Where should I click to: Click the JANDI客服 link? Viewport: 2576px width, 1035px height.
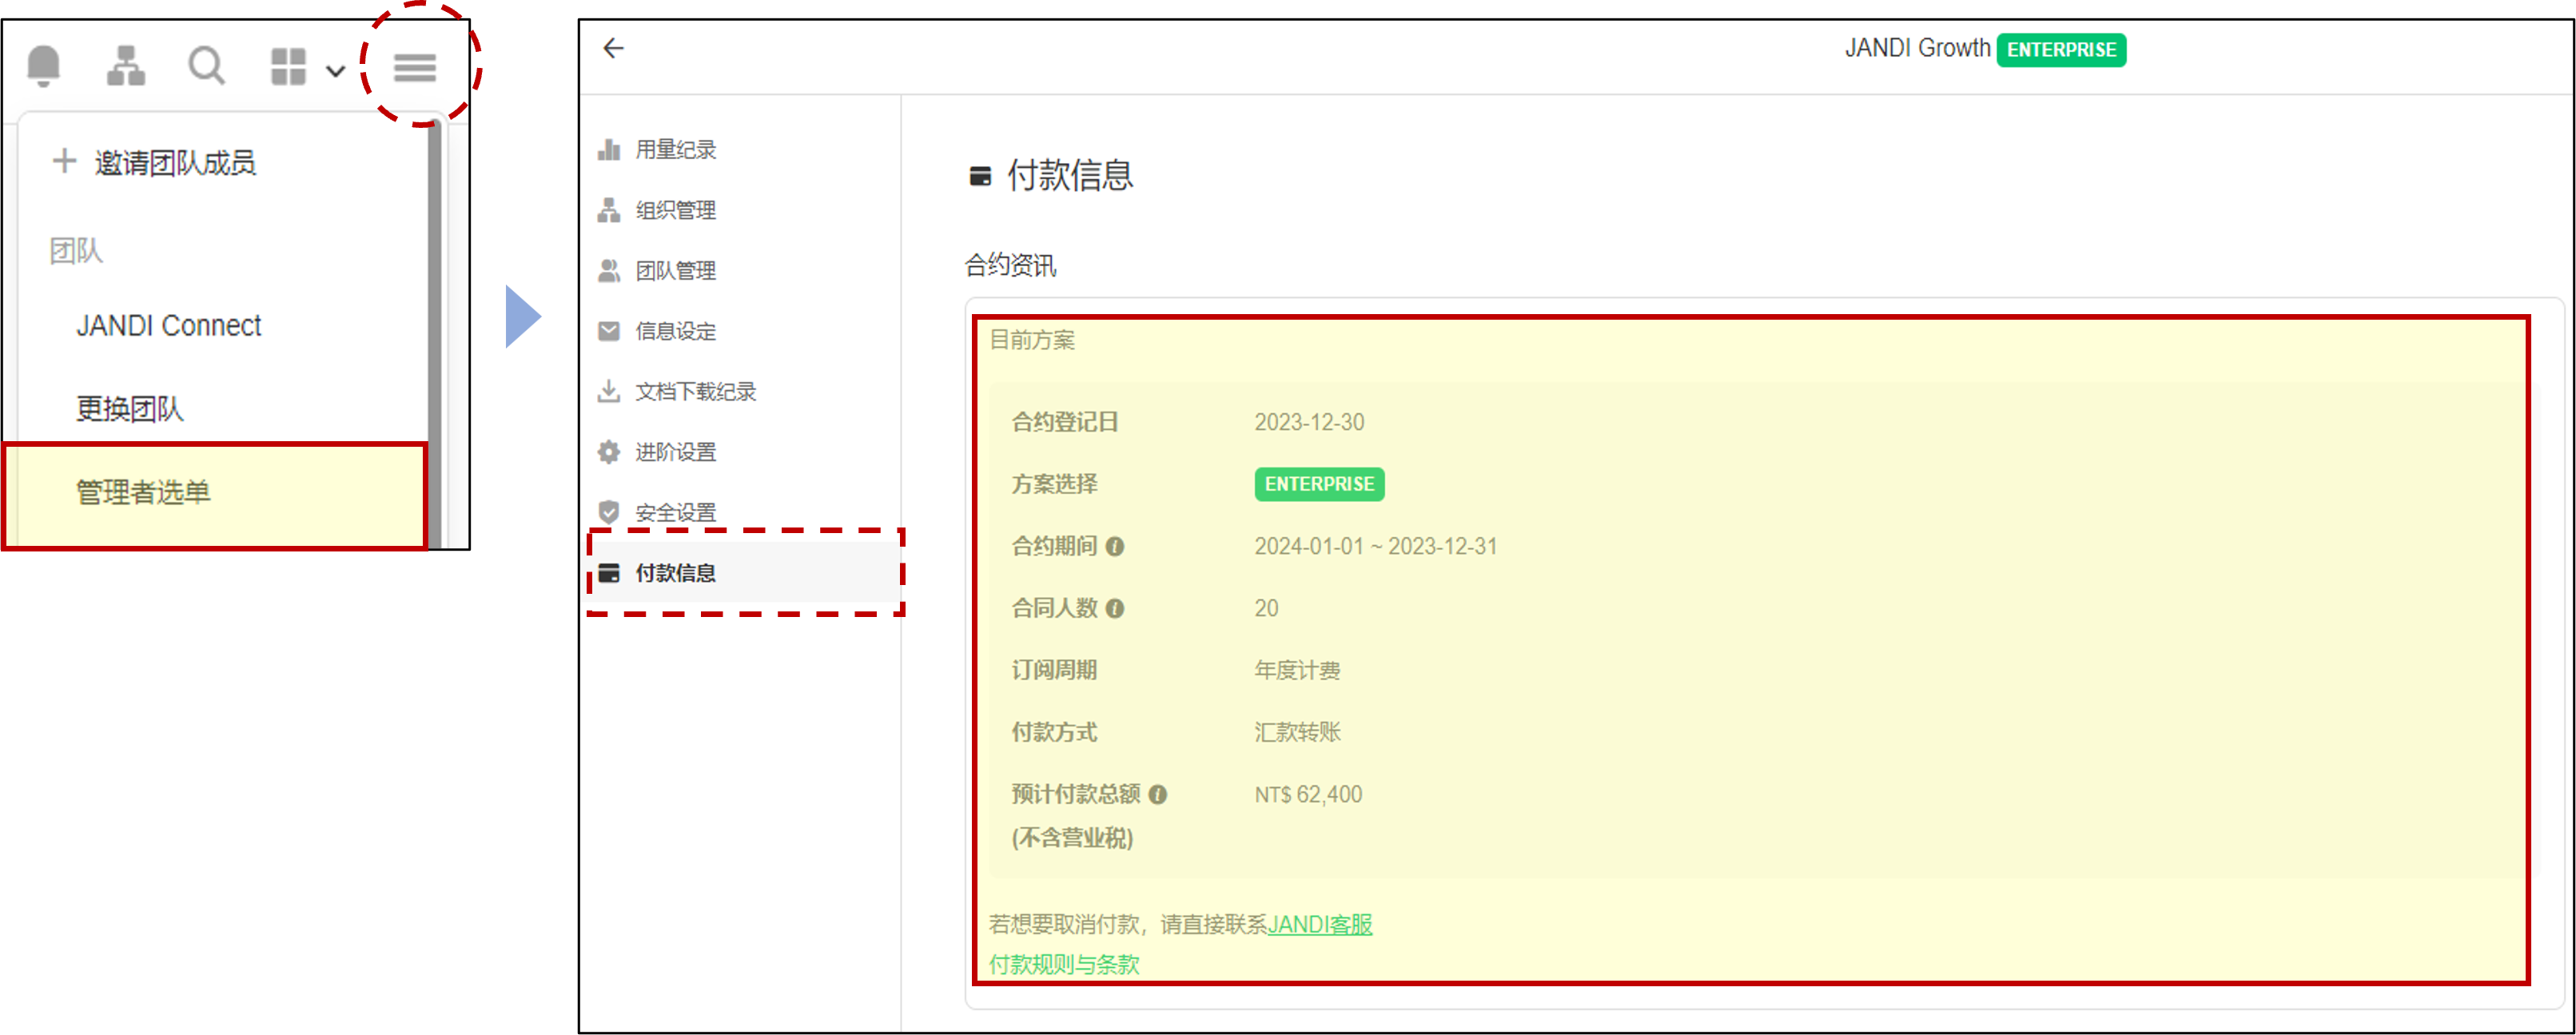(x=1319, y=924)
